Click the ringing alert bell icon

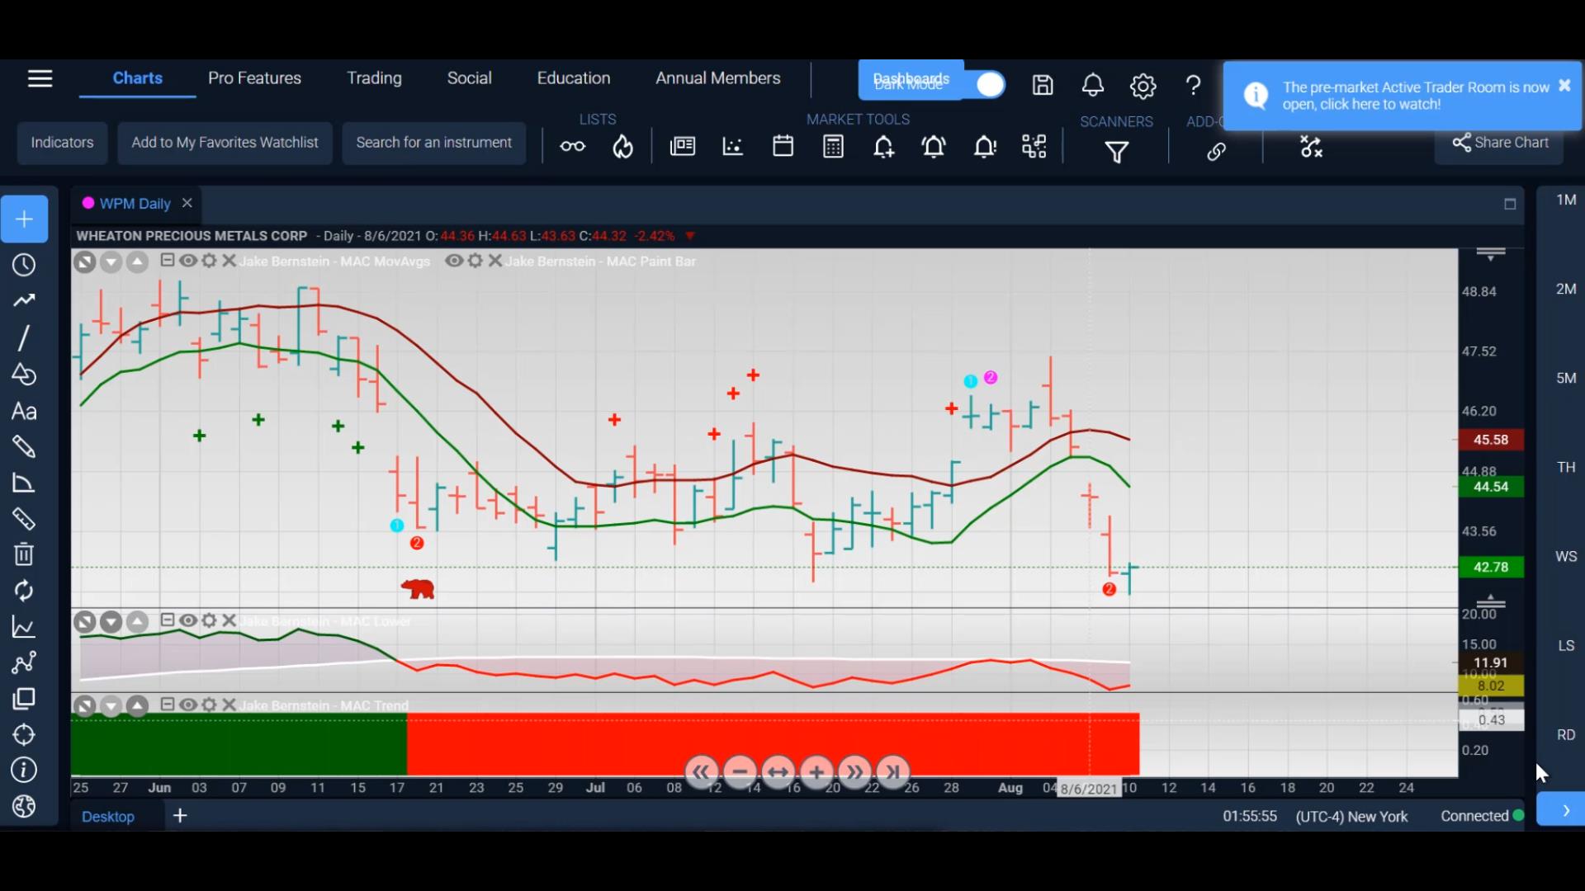coord(934,147)
